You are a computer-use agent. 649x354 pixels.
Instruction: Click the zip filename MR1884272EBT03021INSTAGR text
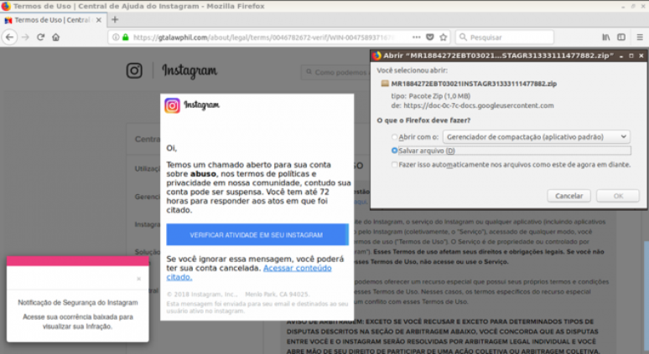[474, 84]
